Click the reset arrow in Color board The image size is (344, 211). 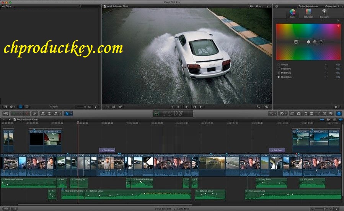[x=338, y=20]
